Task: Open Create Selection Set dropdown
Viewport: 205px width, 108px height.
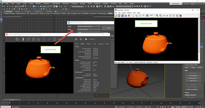Action: coord(78,7)
